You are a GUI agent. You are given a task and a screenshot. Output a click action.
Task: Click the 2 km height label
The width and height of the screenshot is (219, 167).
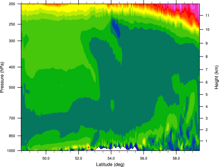[x=207, y=130]
